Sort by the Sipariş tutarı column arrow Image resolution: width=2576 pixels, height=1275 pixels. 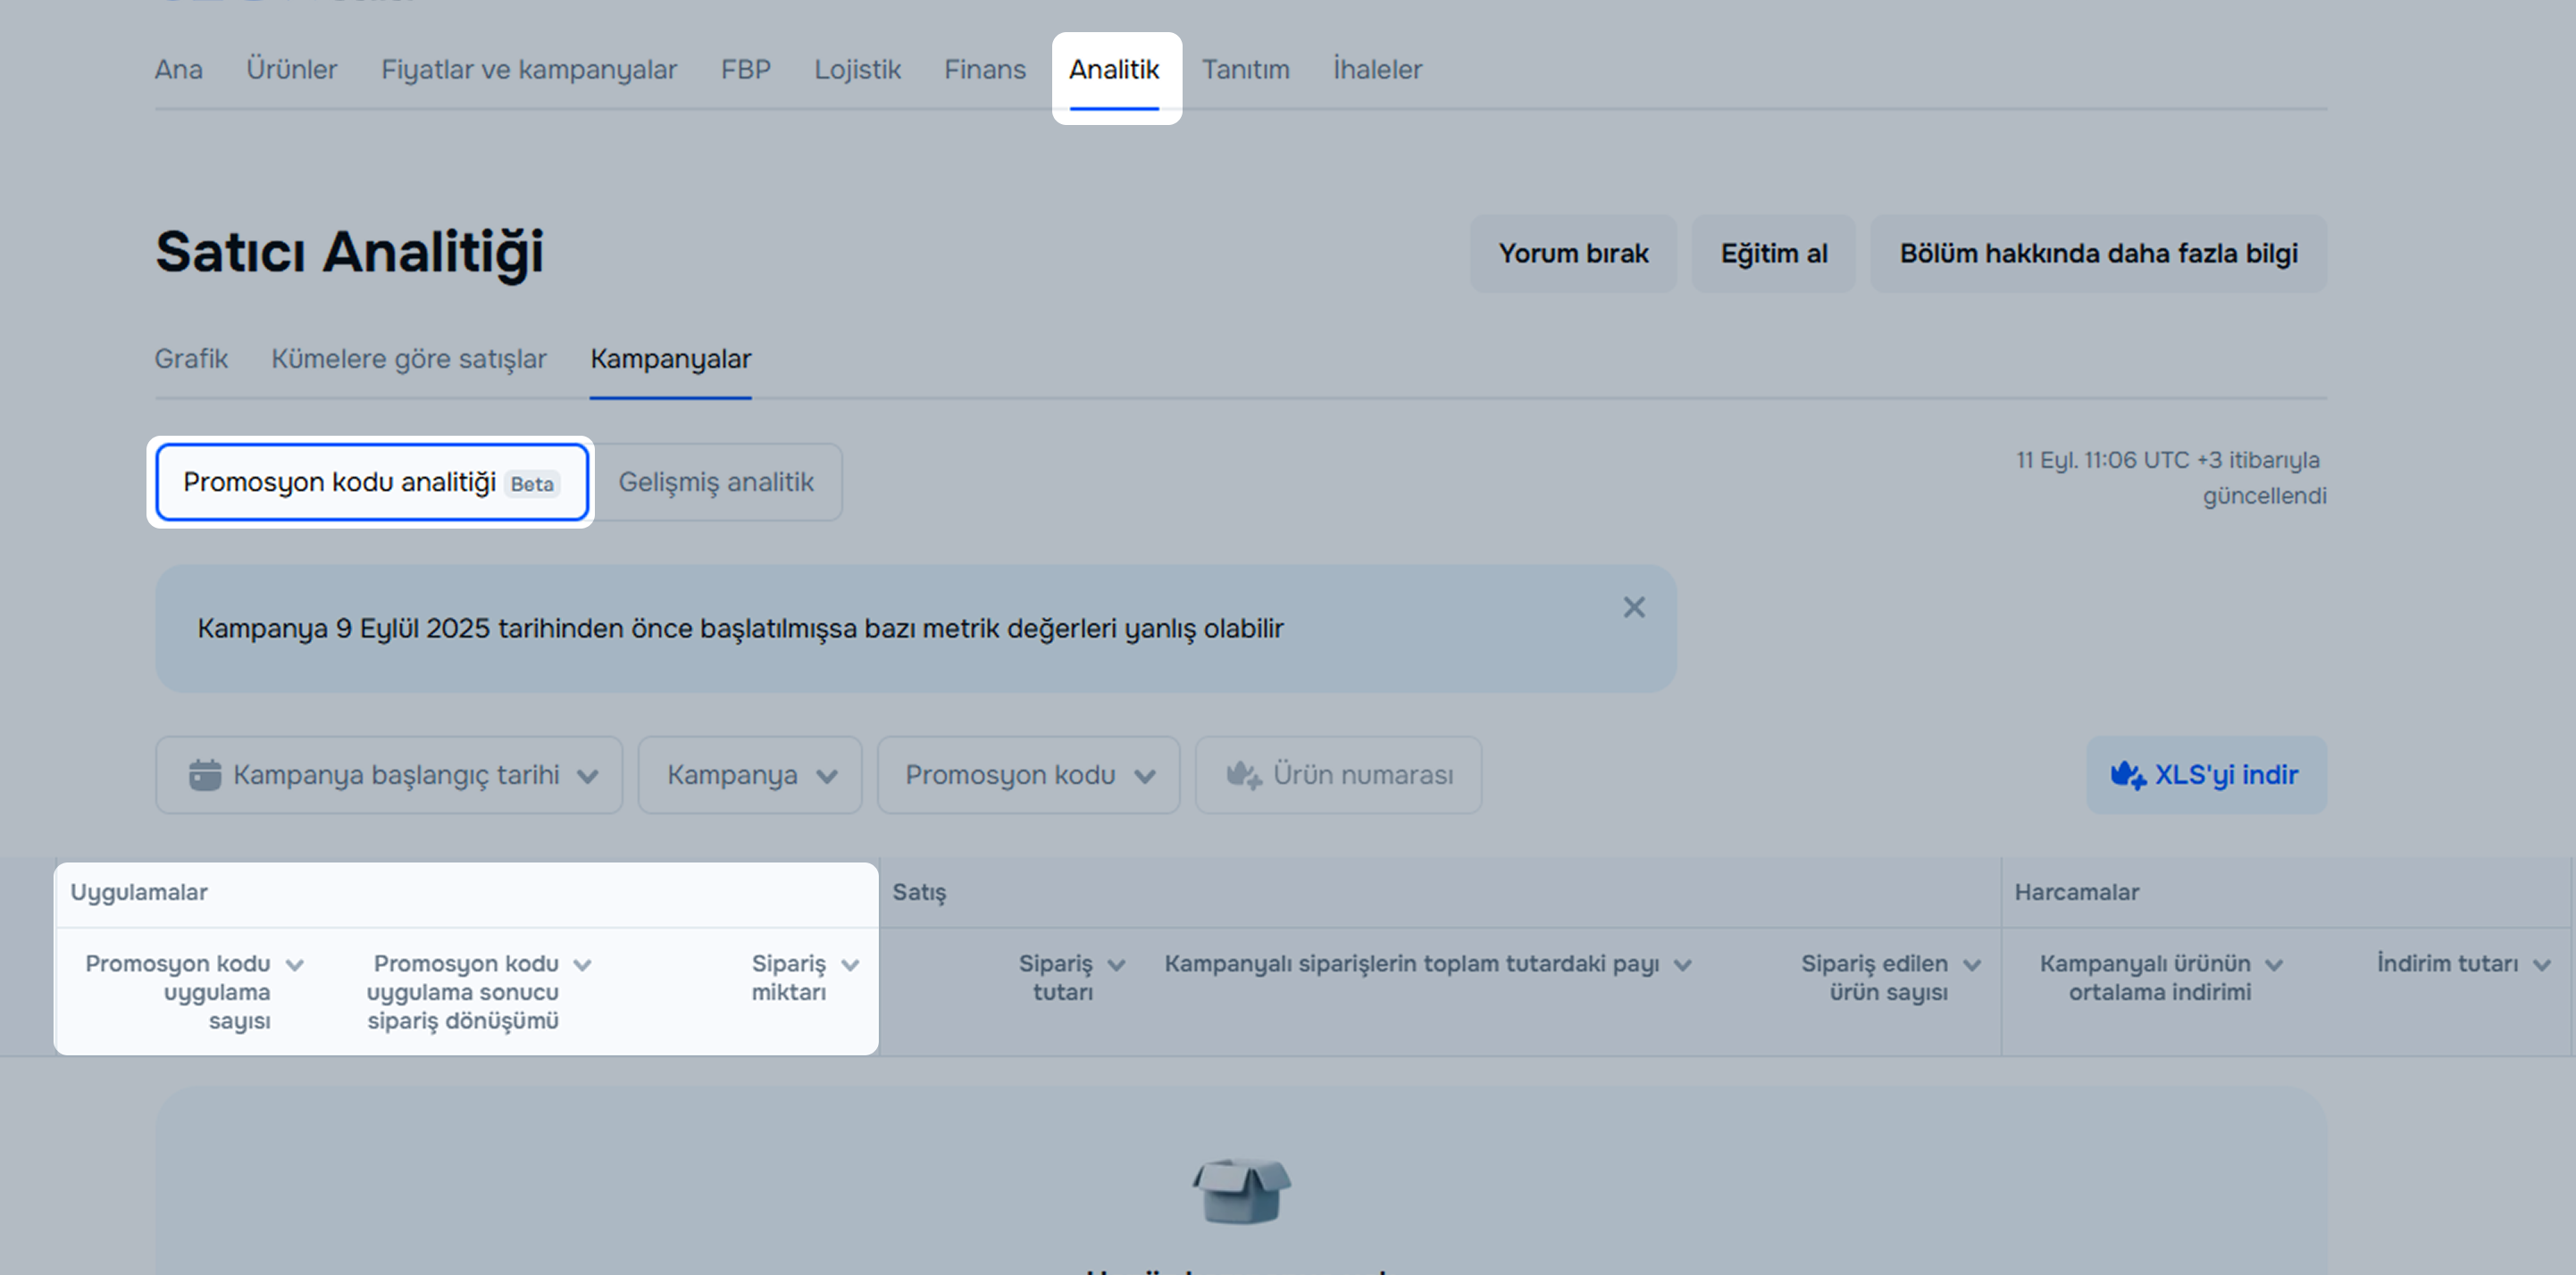pos(1116,965)
